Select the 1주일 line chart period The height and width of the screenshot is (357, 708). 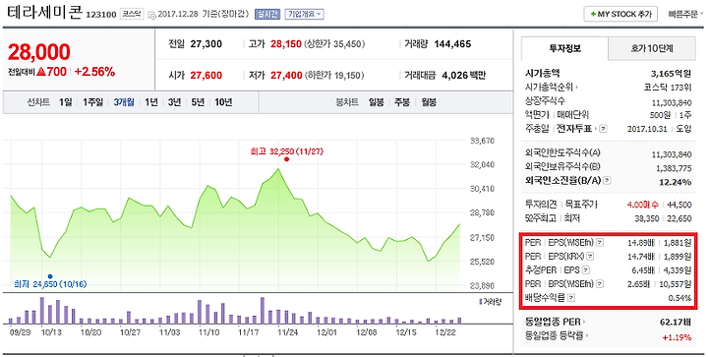[x=92, y=102]
